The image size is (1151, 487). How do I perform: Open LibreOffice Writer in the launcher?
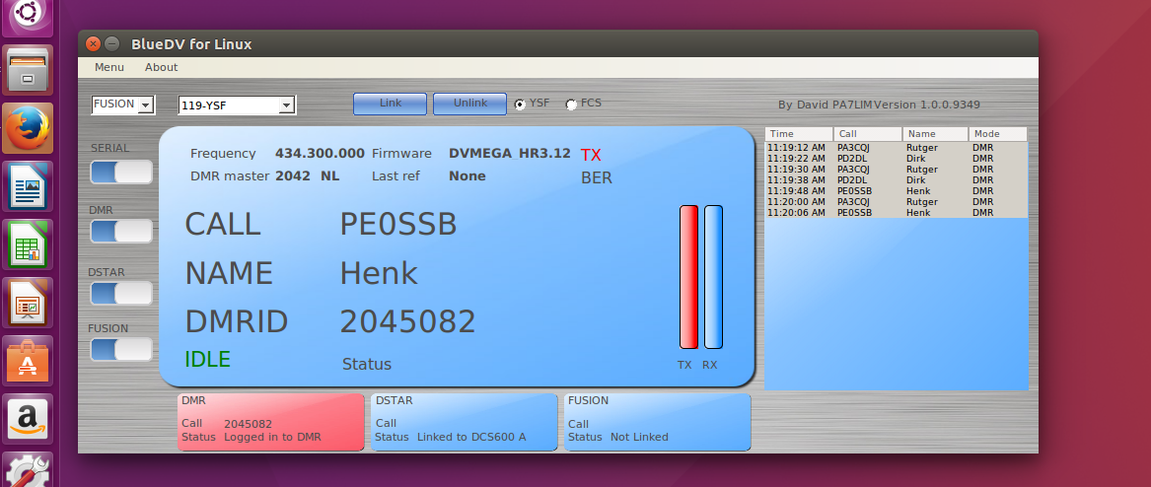click(x=28, y=186)
